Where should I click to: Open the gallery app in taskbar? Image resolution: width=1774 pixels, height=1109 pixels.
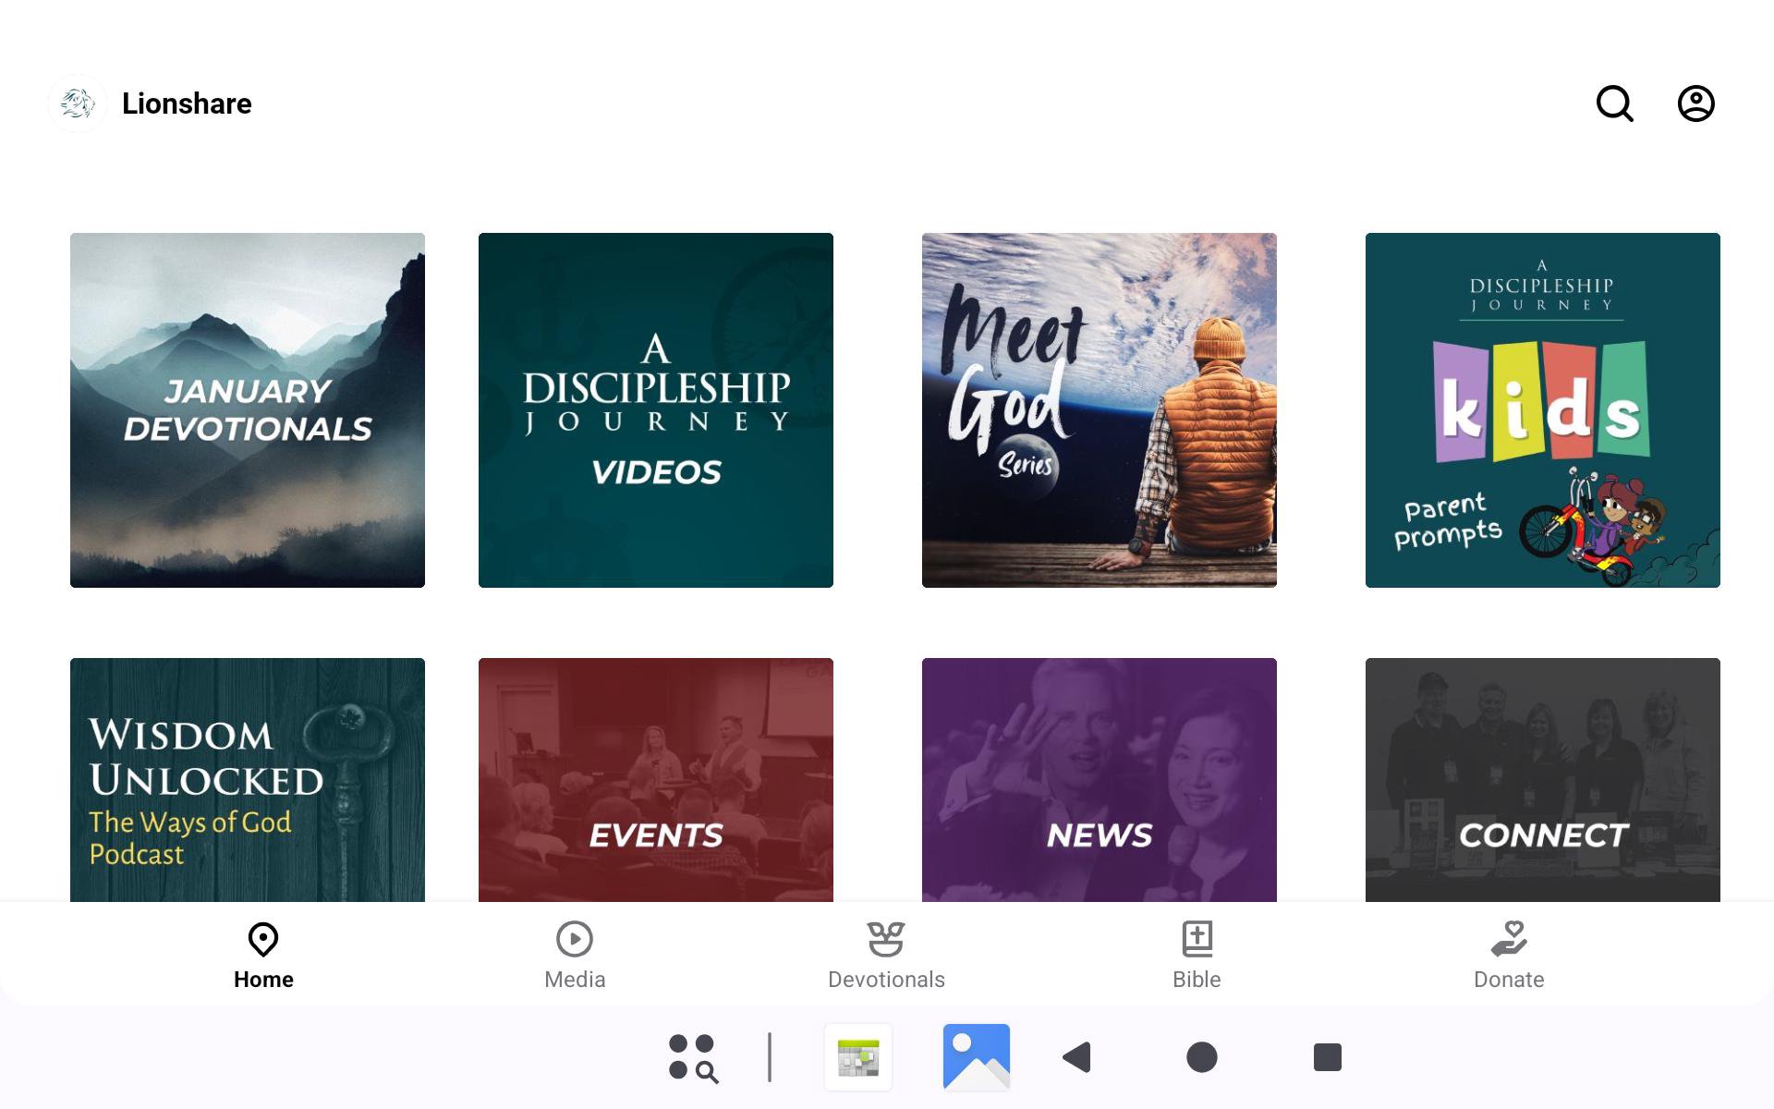coord(976,1056)
